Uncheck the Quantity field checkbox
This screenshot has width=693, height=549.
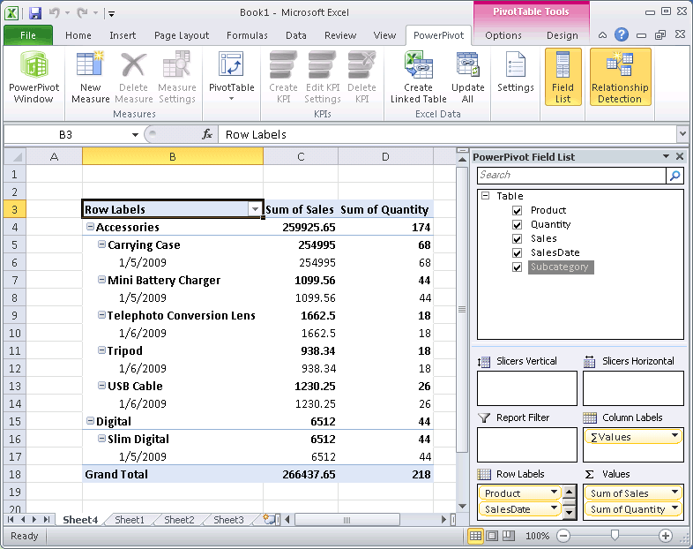517,225
